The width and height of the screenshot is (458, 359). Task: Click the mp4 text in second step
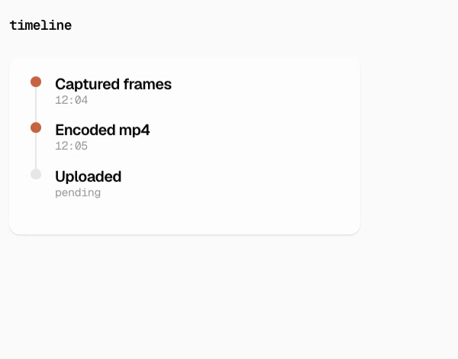(x=134, y=131)
